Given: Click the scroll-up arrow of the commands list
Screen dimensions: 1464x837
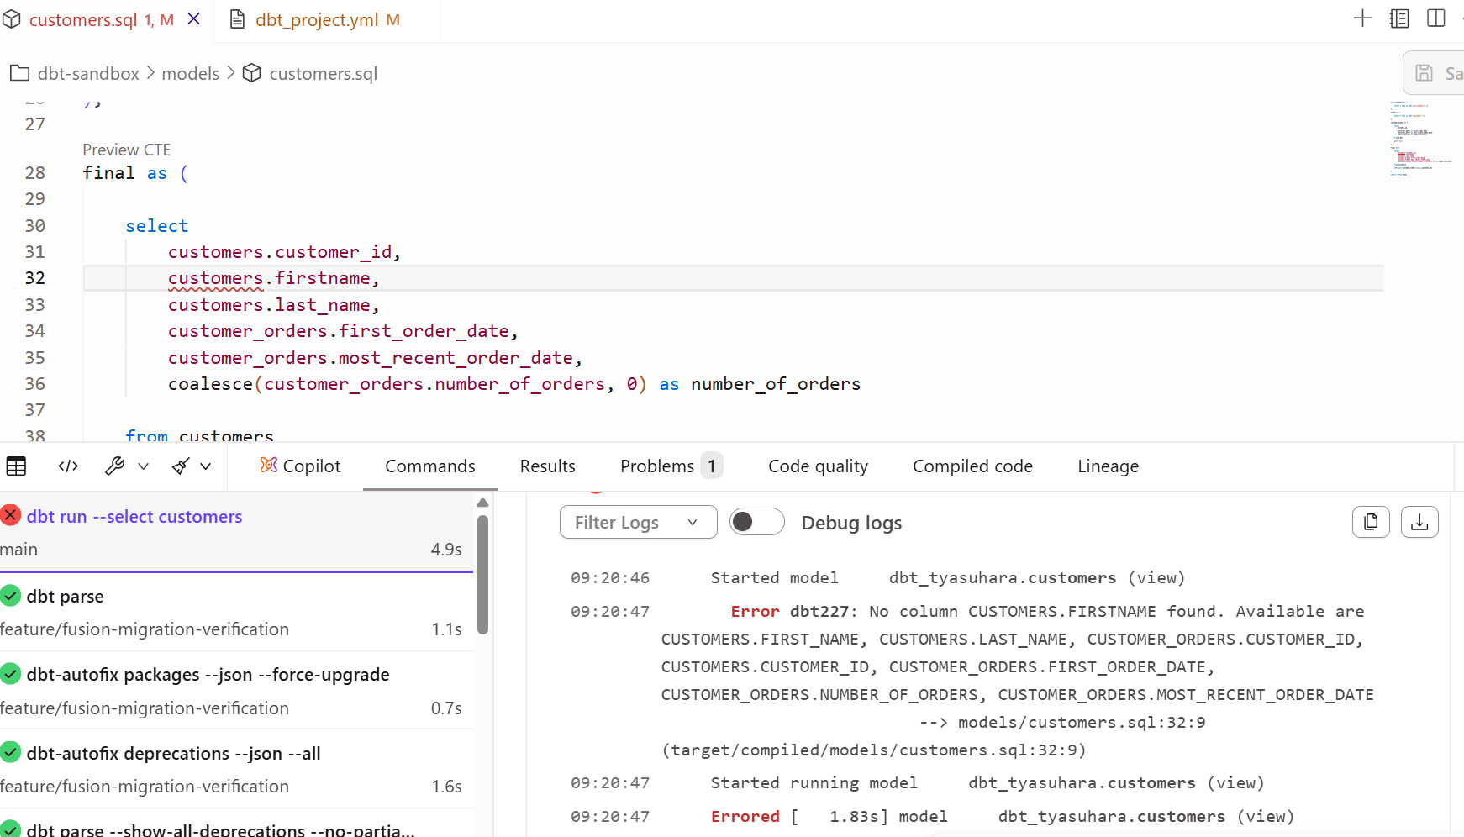Looking at the screenshot, I should click(482, 503).
